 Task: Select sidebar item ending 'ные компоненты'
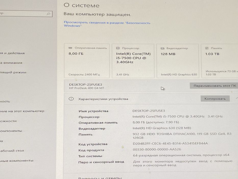click(x=17, y=161)
